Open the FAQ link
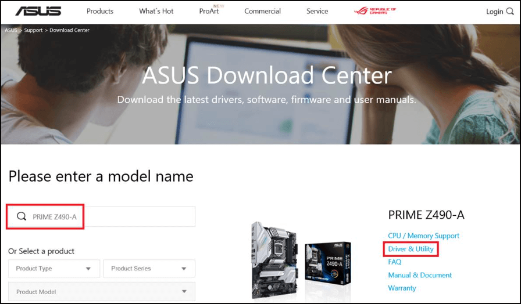The height and width of the screenshot is (304, 521). pos(395,262)
